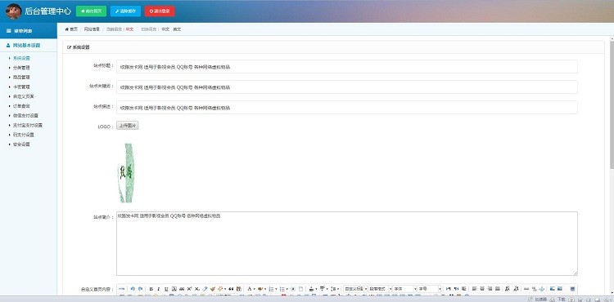The image size is (614, 302).
Task: Toggle bold formatting in editor
Action: 151,289
